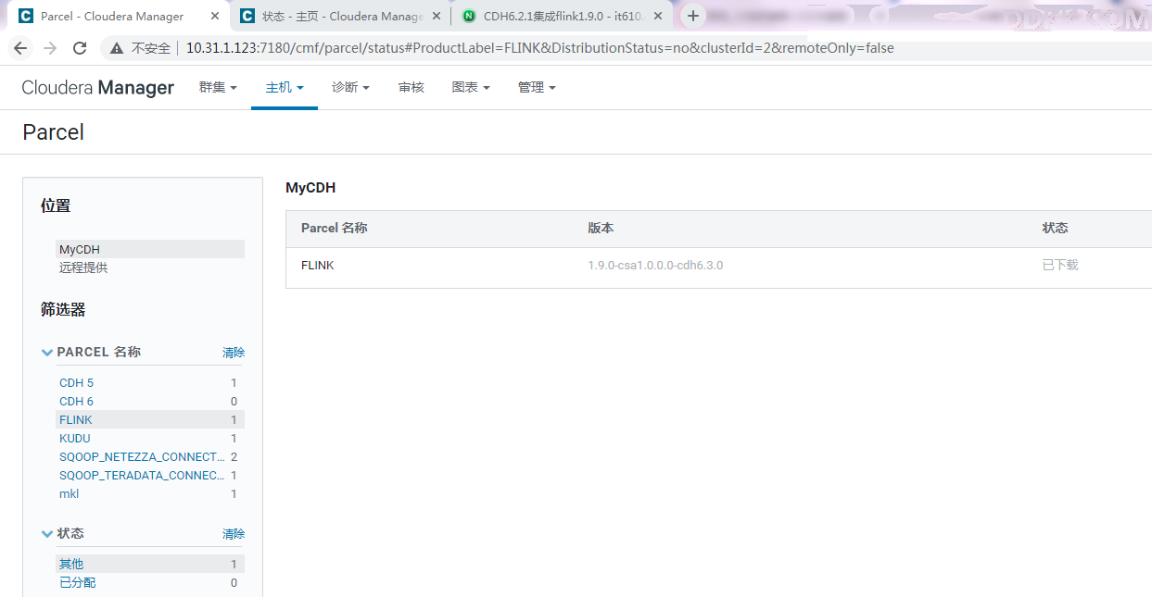Click the Cloudera Manager logo
This screenshot has width=1152, height=597.
point(98,88)
